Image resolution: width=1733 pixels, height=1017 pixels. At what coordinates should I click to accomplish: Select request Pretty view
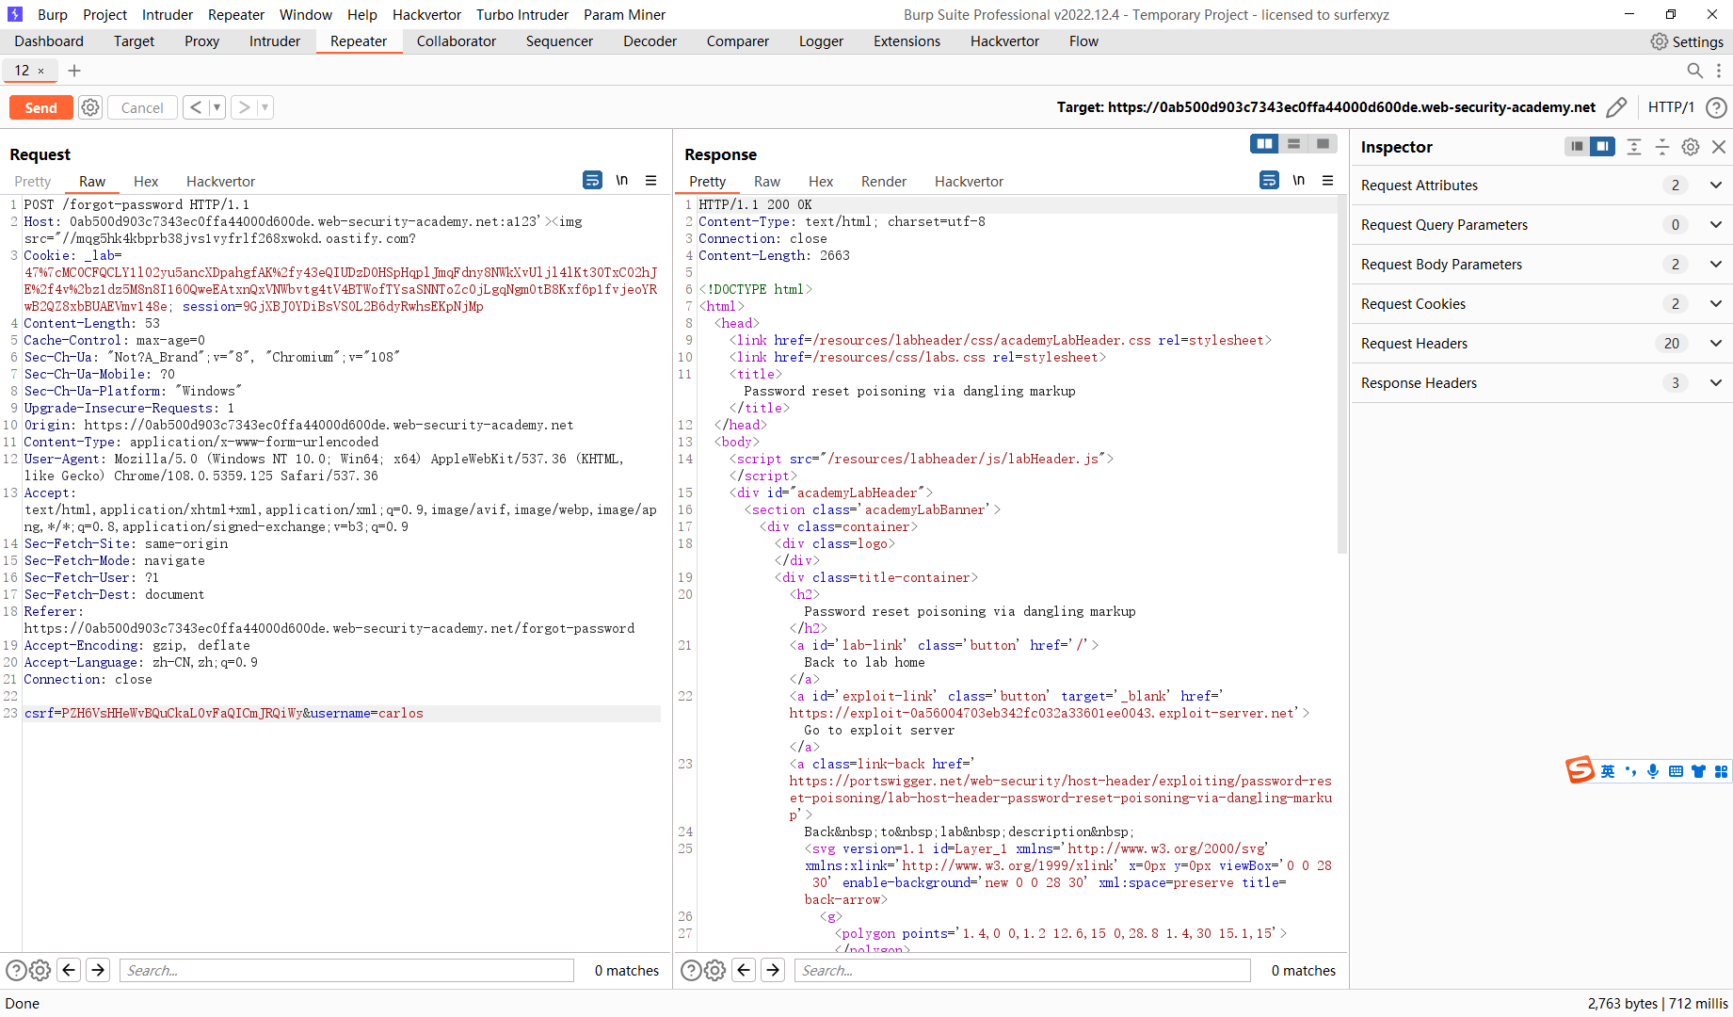32,182
